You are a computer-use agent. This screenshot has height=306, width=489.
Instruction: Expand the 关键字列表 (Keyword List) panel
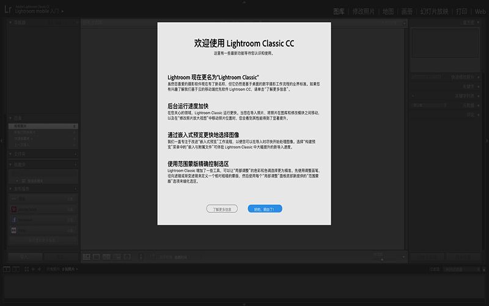tap(478, 96)
